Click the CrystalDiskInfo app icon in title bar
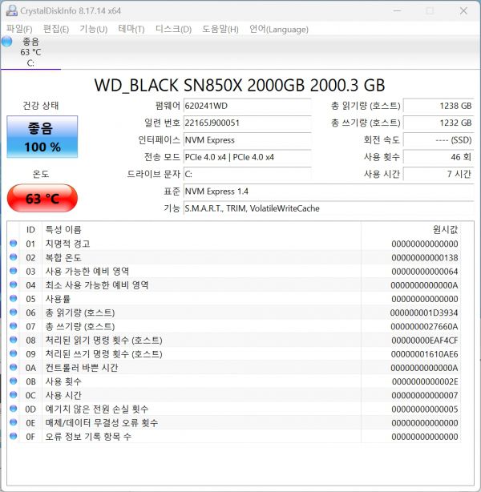The image size is (481, 492). click(x=11, y=10)
